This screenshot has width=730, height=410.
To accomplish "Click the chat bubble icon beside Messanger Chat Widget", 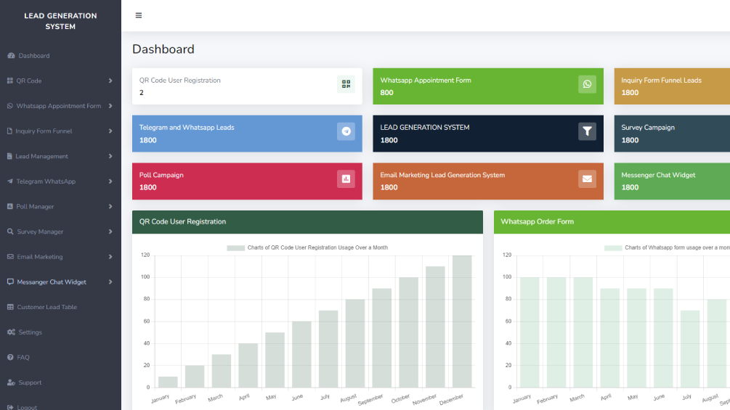I will [x=10, y=282].
